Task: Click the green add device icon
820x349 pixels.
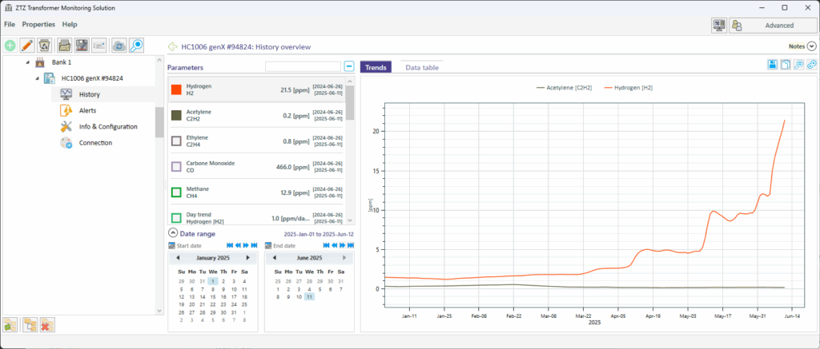Action: (12, 46)
